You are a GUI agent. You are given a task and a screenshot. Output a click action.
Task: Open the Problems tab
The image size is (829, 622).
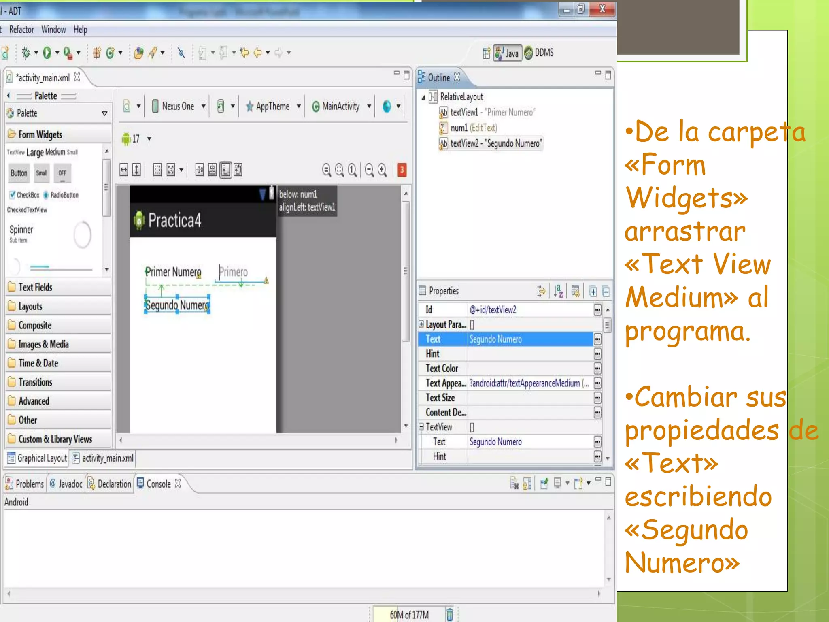[x=25, y=484]
